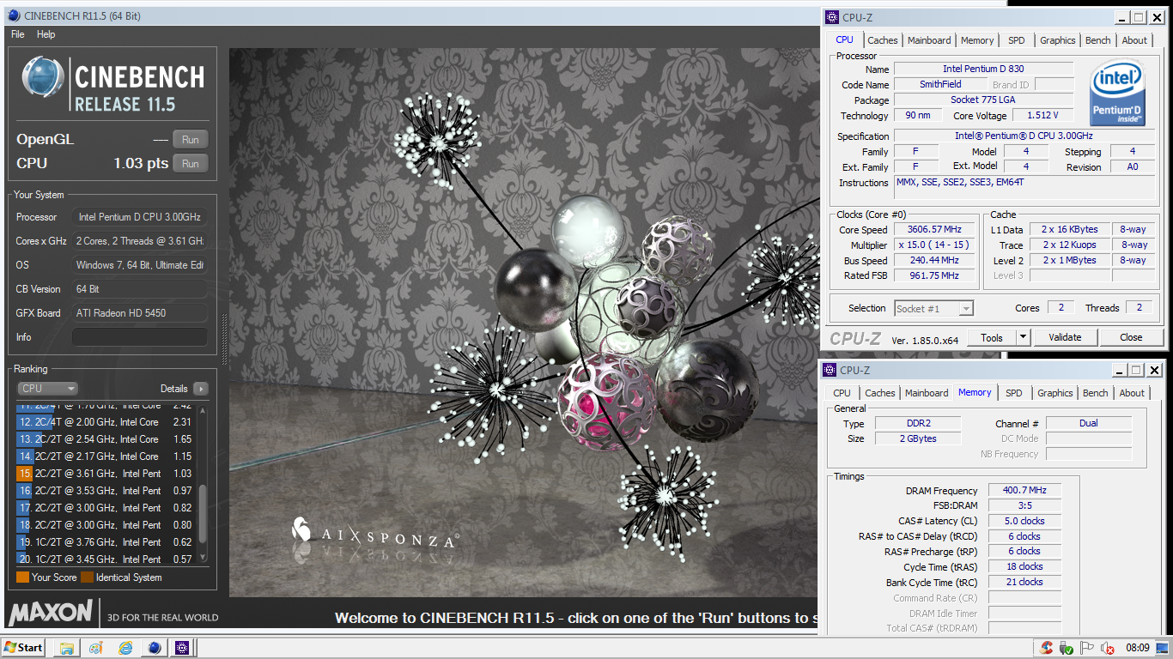Screen dimensions: 1173x659
Task: Expand the Tools dropdown arrow in CPU-Z
Action: [x=1023, y=337]
